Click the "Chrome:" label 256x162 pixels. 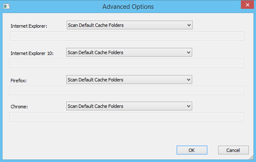pos(19,107)
